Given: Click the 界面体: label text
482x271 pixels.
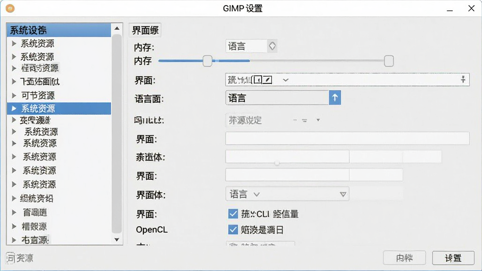Looking at the screenshot, I should tap(151, 195).
